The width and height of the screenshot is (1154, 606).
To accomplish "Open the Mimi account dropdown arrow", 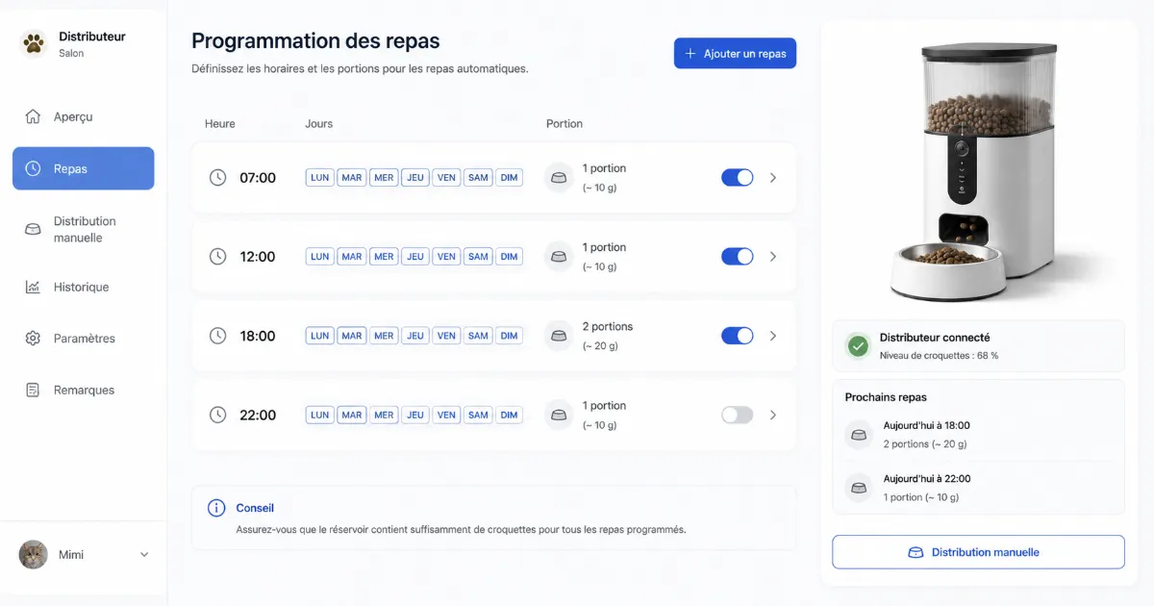I will click(x=144, y=554).
